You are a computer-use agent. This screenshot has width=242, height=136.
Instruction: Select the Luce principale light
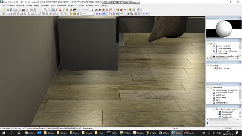(x=224, y=46)
